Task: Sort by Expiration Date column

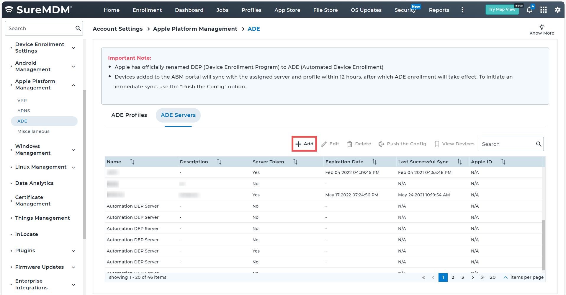Action: pyautogui.click(x=374, y=162)
